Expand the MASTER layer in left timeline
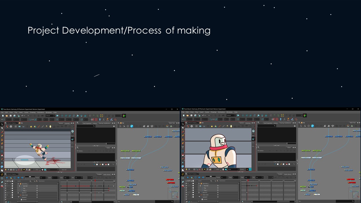The height and width of the screenshot is (203, 361). [x=19, y=186]
